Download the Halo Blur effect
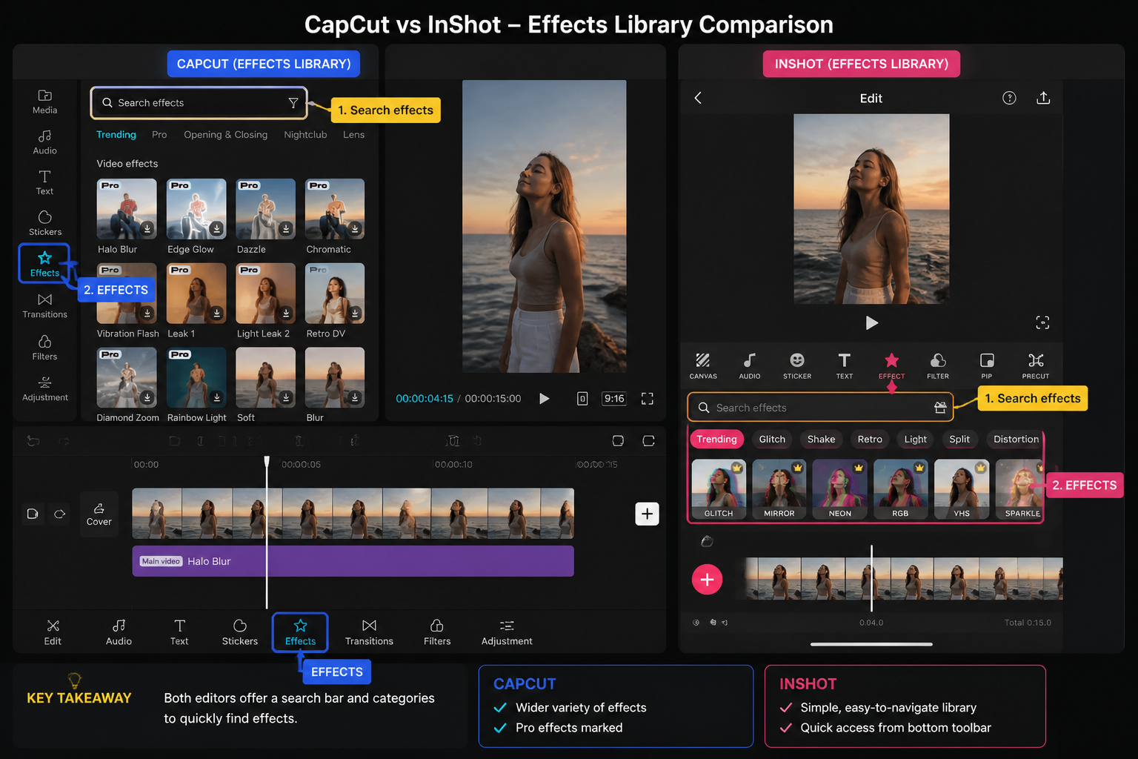The image size is (1138, 759). click(147, 229)
